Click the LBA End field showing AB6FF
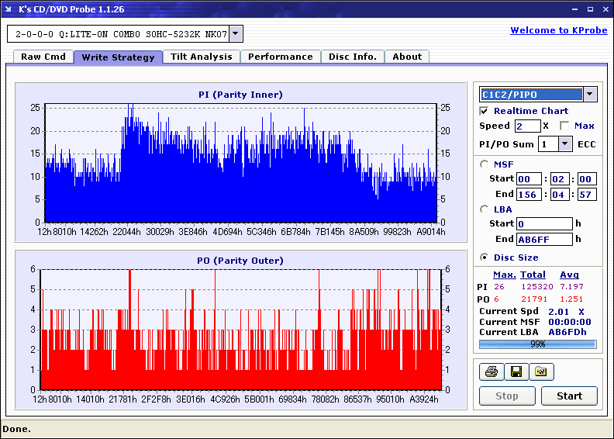Viewport: 614px width, 439px height. coord(543,240)
